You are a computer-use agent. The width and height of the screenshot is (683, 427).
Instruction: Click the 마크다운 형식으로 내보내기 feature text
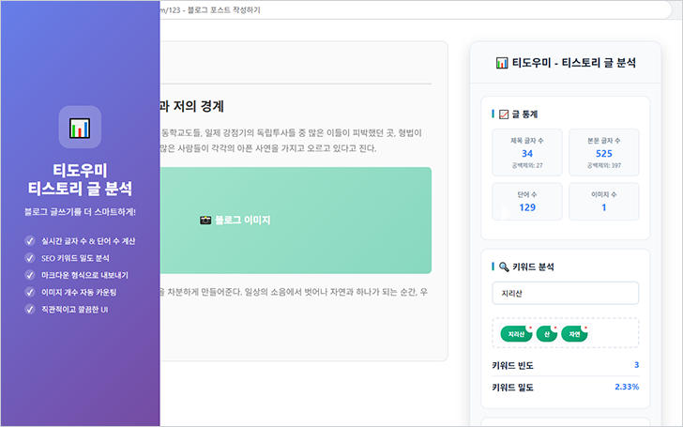pyautogui.click(x=85, y=275)
